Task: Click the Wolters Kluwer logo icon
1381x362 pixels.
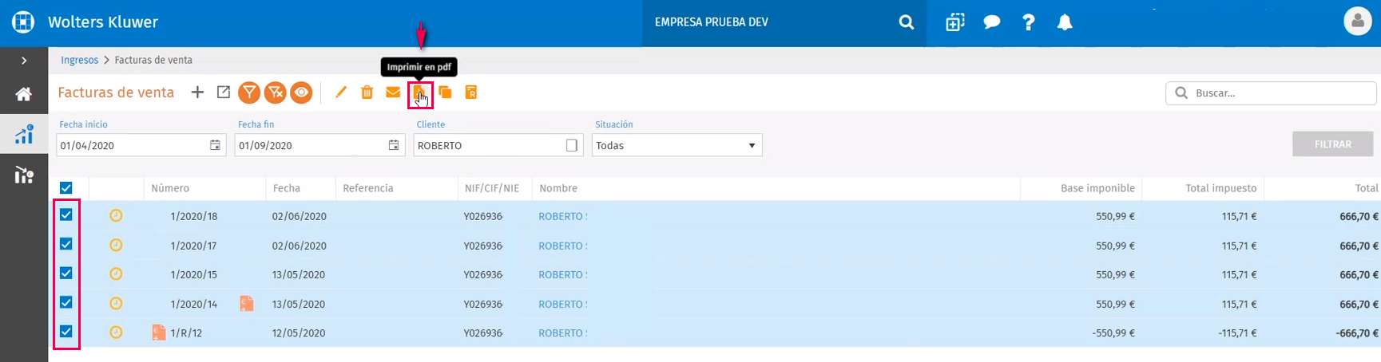Action: (23, 22)
